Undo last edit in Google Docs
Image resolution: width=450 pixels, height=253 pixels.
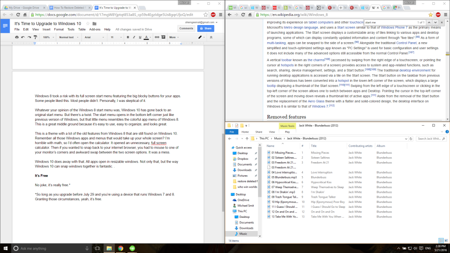click(23, 37)
